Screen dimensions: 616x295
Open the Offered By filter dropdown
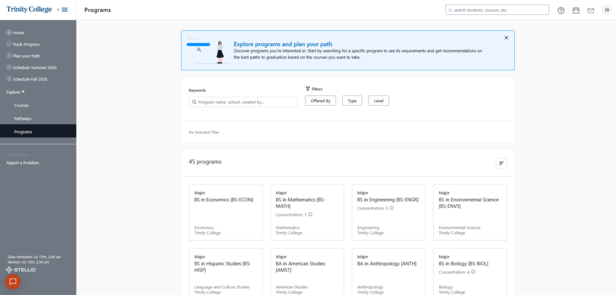coord(321,101)
